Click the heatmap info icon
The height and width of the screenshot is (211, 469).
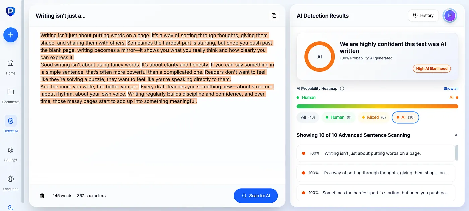tap(342, 89)
